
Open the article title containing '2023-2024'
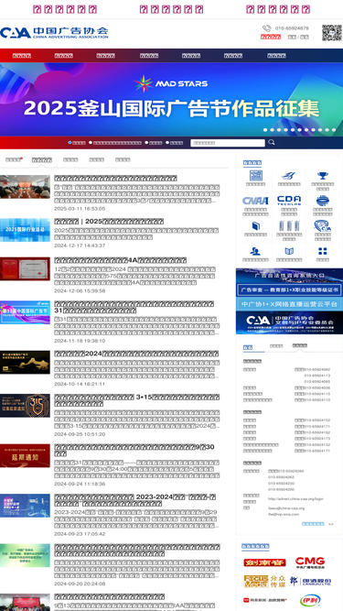pos(135,500)
